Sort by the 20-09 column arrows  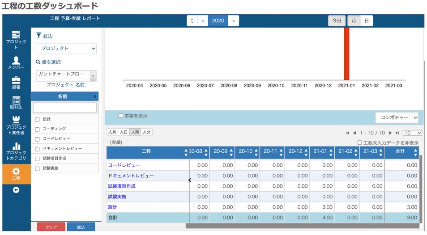click(x=231, y=152)
